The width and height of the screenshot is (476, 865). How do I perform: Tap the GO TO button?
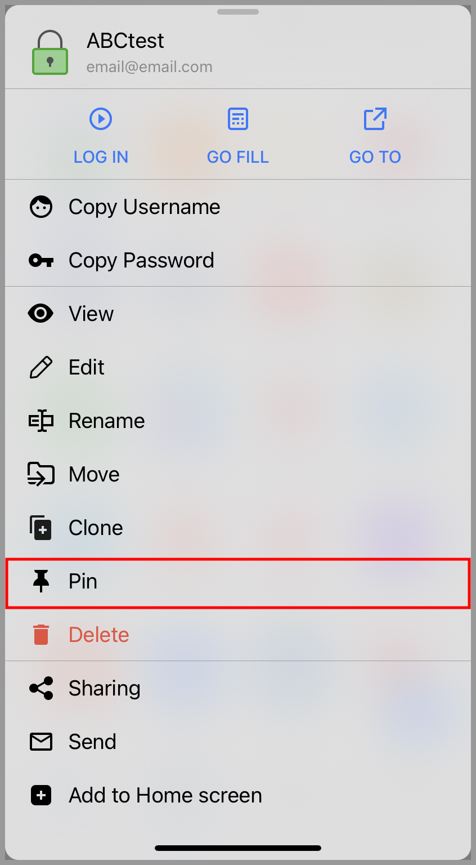(x=375, y=157)
